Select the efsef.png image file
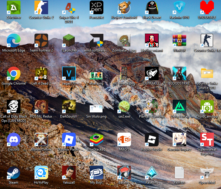 point(97,75)
